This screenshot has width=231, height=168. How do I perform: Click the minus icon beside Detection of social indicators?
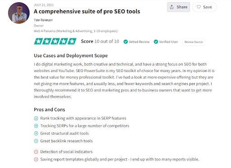tap(36, 152)
